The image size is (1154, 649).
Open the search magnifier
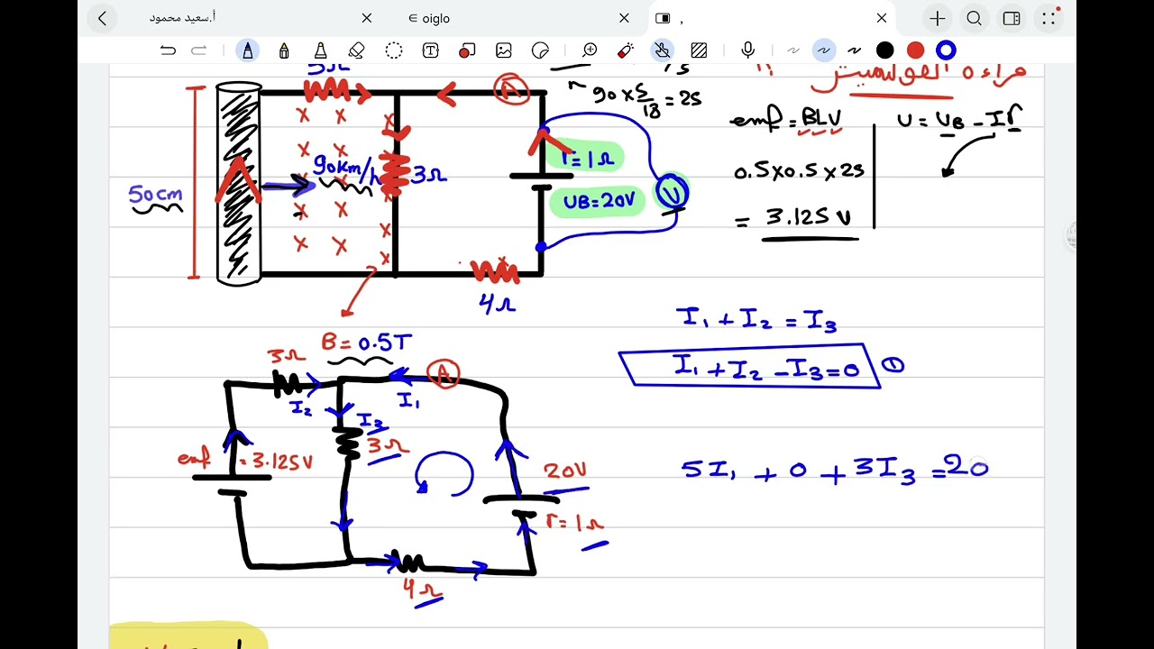point(975,18)
